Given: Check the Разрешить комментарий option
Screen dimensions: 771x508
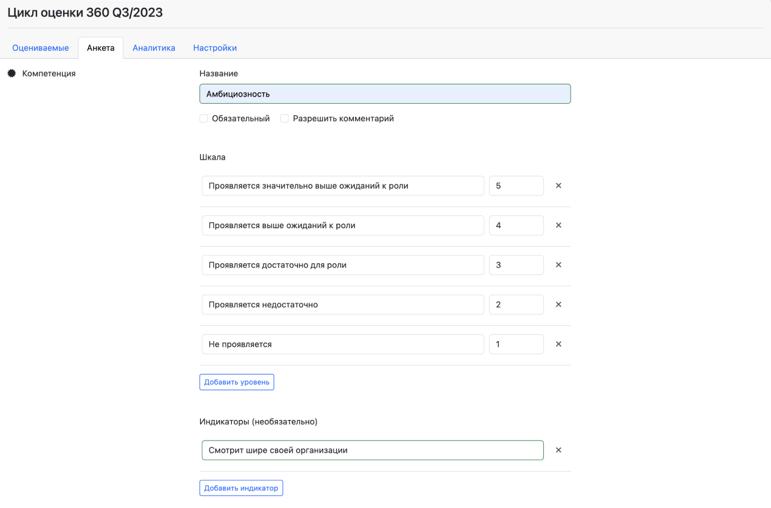Looking at the screenshot, I should coord(285,118).
